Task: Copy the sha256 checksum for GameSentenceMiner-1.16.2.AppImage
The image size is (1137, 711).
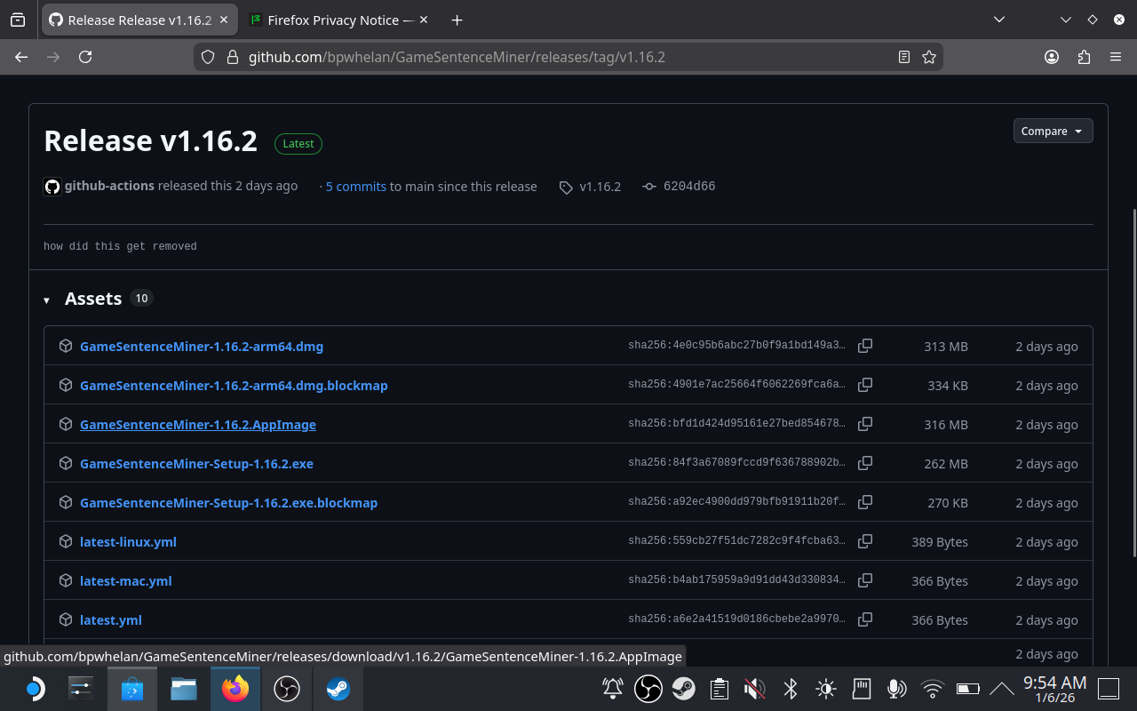Action: pos(865,424)
